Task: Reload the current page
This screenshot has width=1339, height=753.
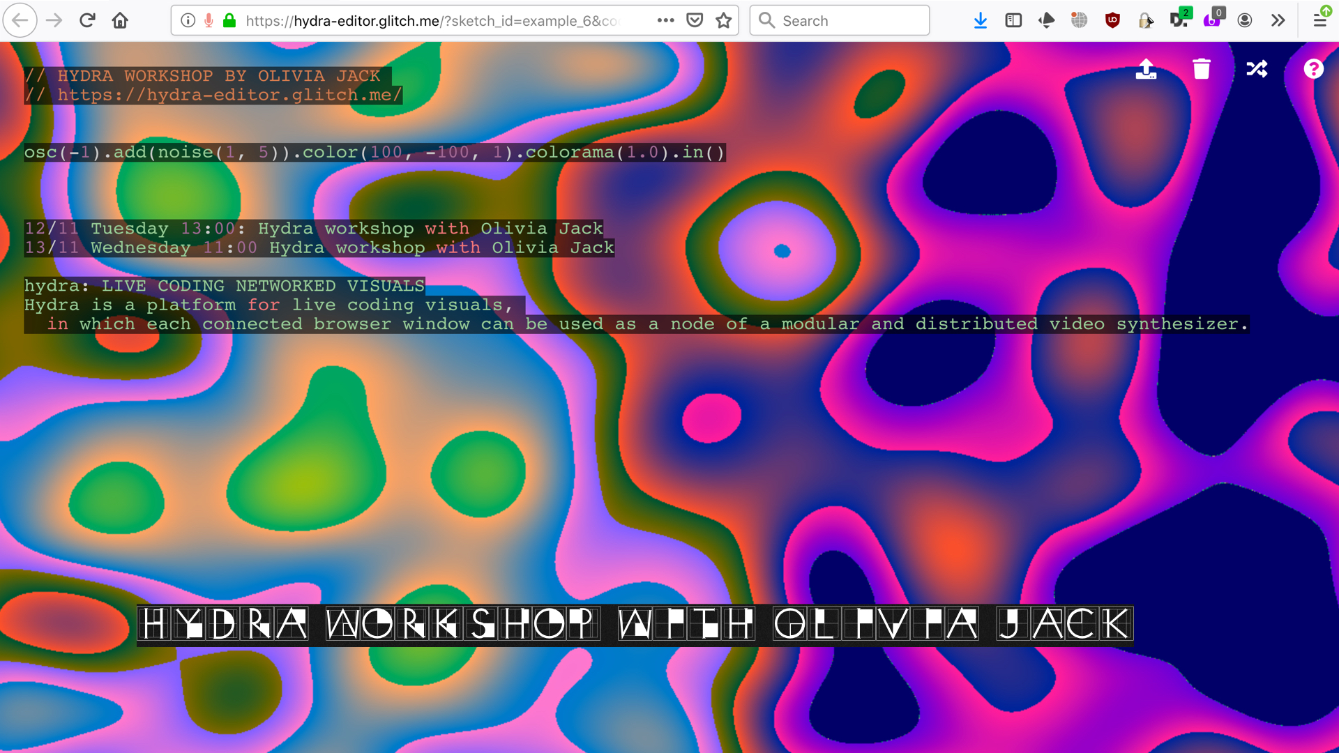Action: [87, 20]
